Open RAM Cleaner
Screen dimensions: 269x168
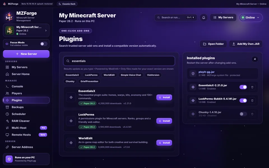coord(26,121)
